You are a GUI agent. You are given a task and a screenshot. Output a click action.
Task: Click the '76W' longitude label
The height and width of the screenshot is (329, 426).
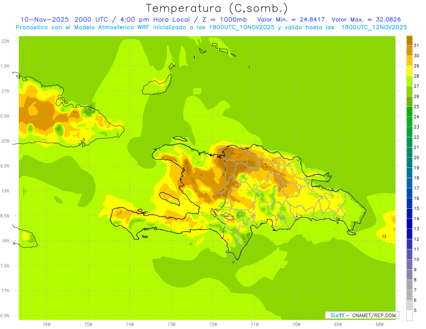point(47,324)
